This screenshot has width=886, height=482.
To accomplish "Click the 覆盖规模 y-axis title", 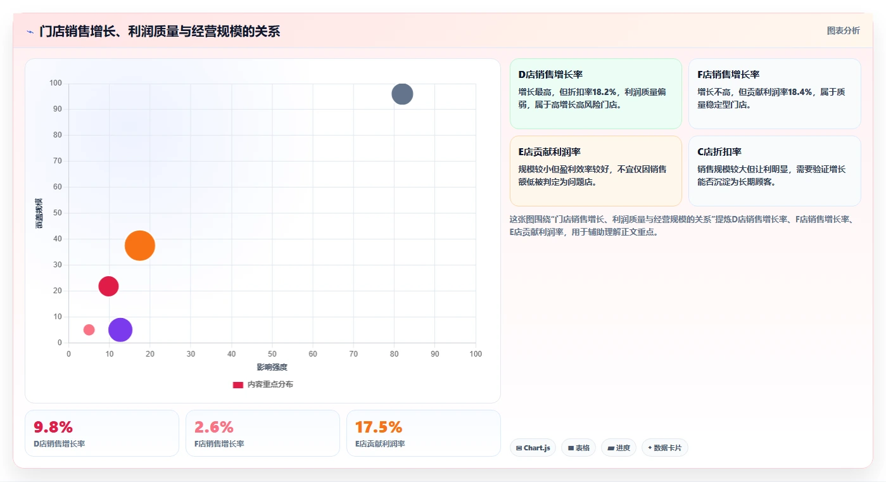I will [x=39, y=213].
